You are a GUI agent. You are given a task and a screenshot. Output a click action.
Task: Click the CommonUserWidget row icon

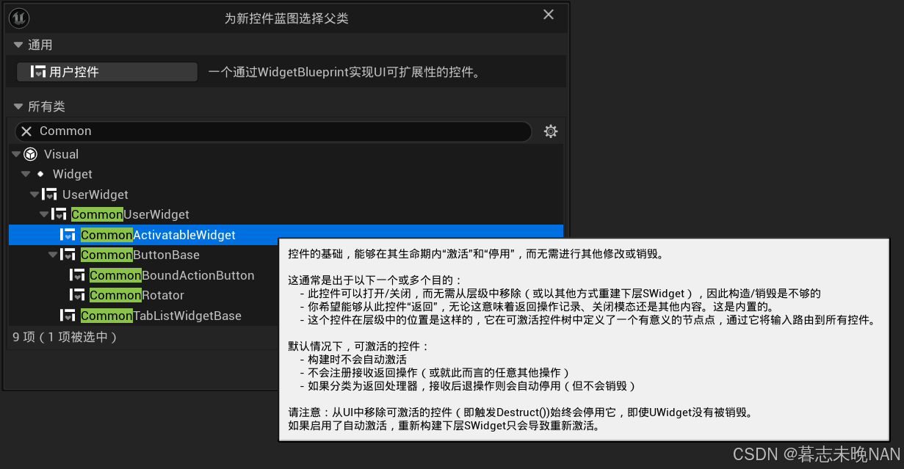tap(59, 214)
